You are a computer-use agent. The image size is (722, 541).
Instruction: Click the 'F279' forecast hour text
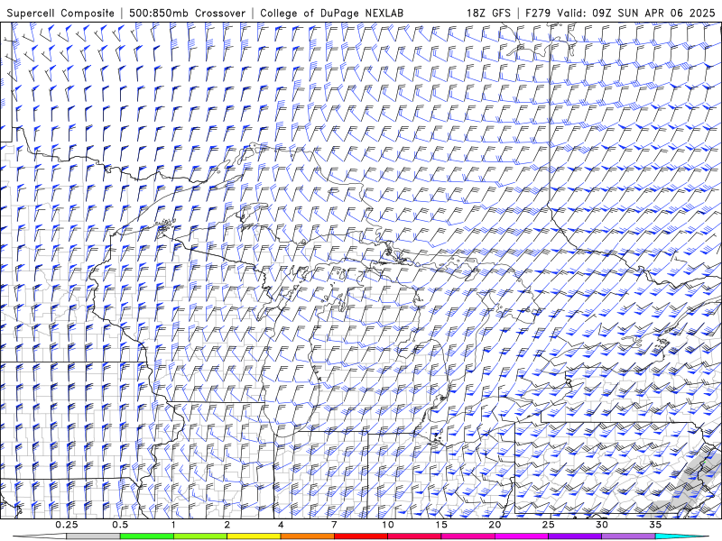pyautogui.click(x=538, y=13)
